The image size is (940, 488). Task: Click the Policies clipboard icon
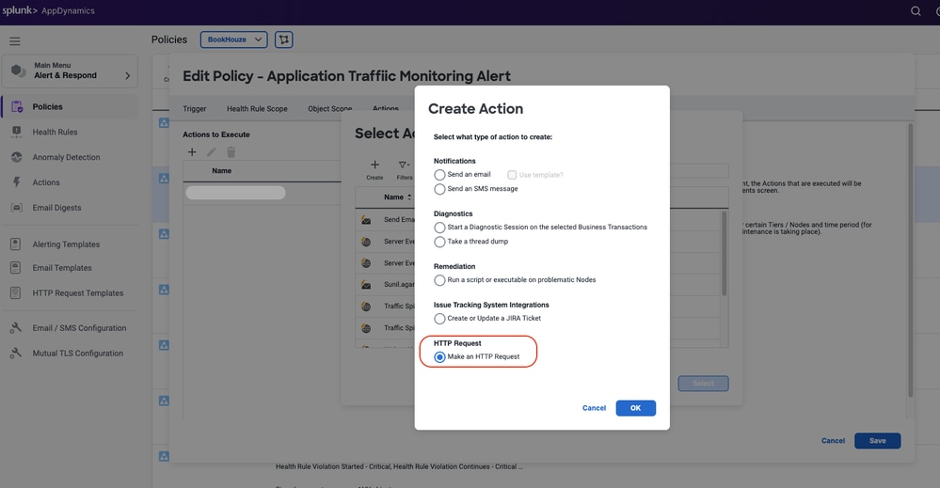pos(17,106)
